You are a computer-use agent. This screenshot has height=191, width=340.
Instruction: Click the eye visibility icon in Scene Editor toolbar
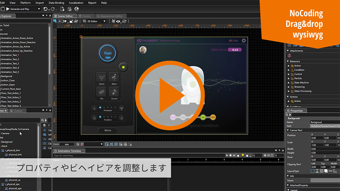point(118,21)
